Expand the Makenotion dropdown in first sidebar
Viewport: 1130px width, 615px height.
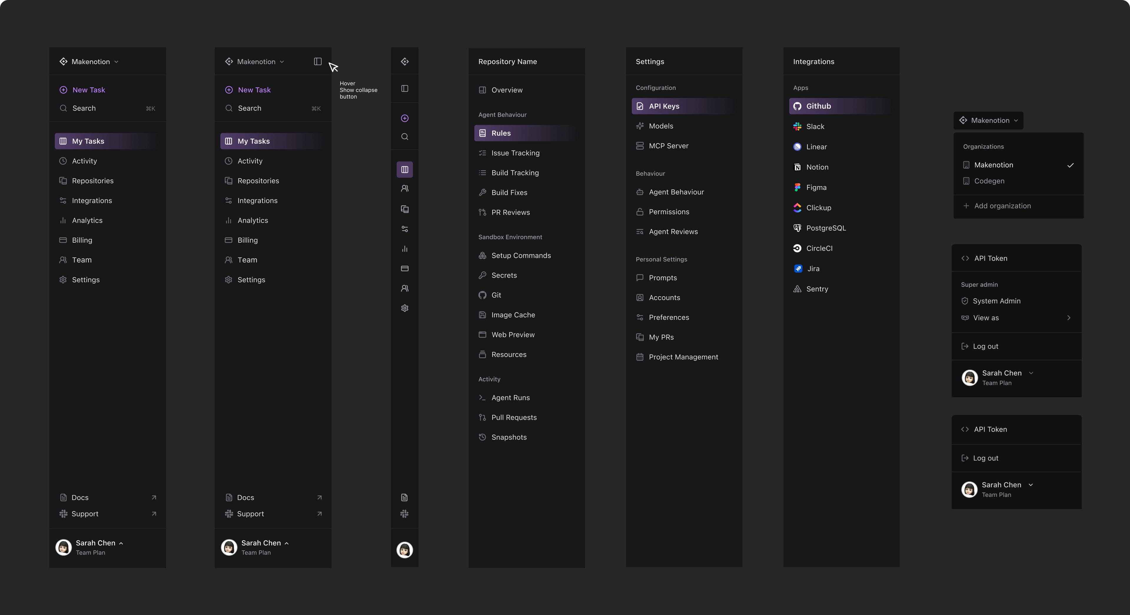[x=89, y=62]
